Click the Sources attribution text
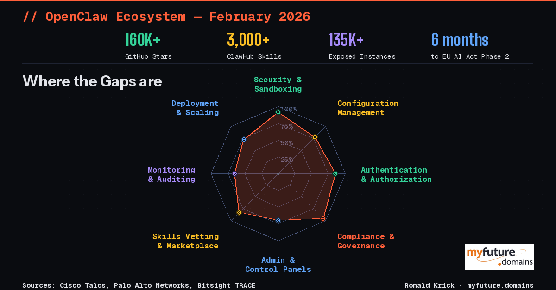The width and height of the screenshot is (556, 290). coord(139,285)
